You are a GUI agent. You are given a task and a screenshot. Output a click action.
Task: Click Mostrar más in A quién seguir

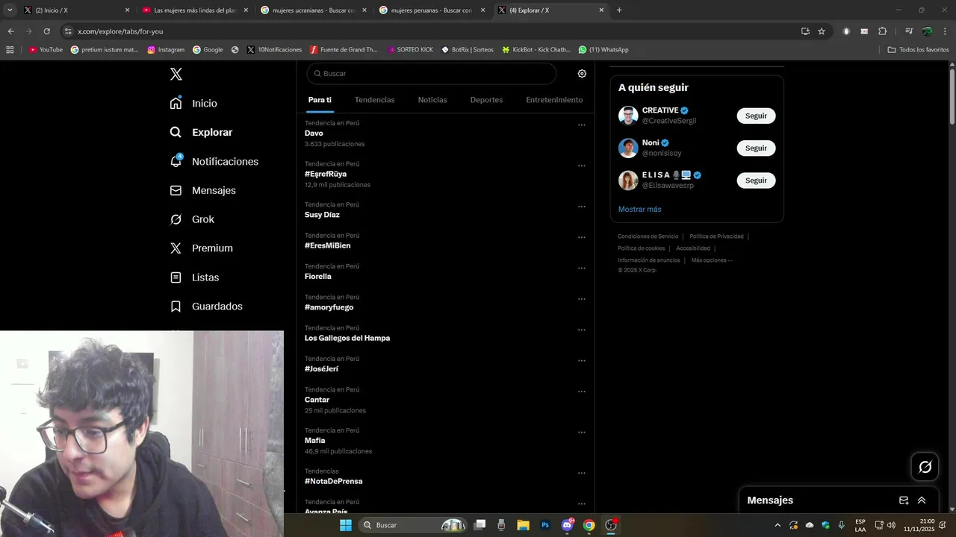coord(639,210)
